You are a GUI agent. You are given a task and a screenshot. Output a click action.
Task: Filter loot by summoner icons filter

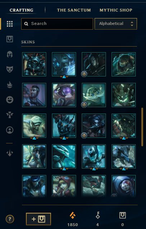point(10,130)
